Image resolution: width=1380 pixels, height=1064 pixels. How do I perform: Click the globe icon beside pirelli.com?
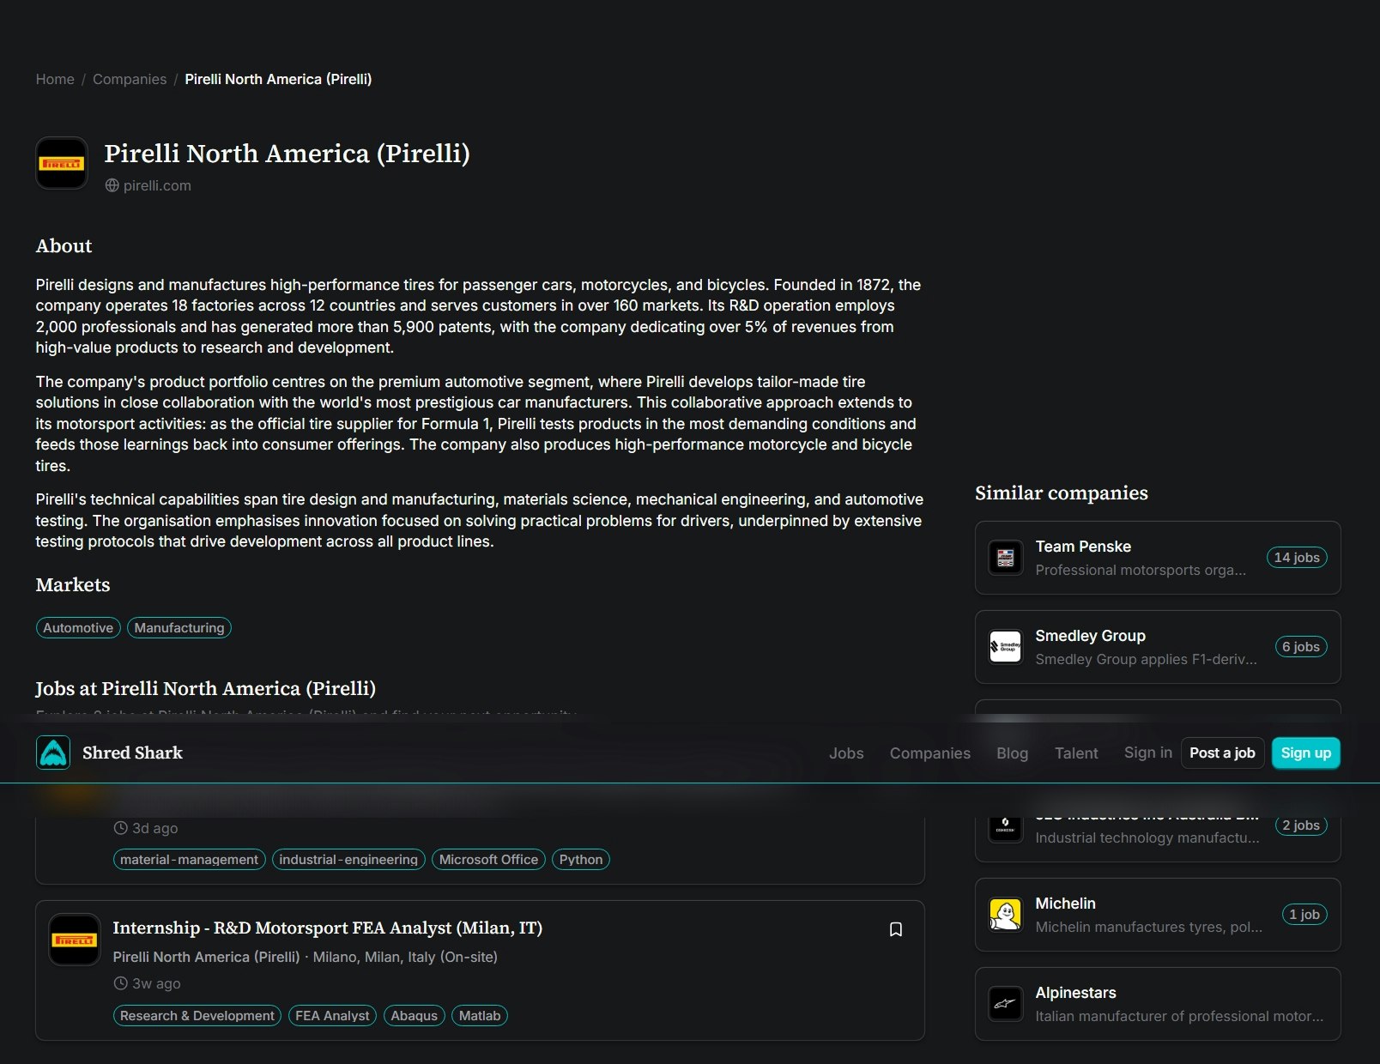112,185
